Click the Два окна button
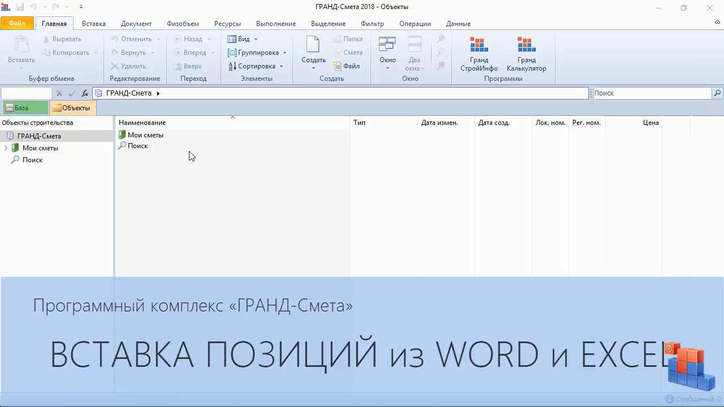Viewport: 724px width, 407px height. click(x=415, y=52)
